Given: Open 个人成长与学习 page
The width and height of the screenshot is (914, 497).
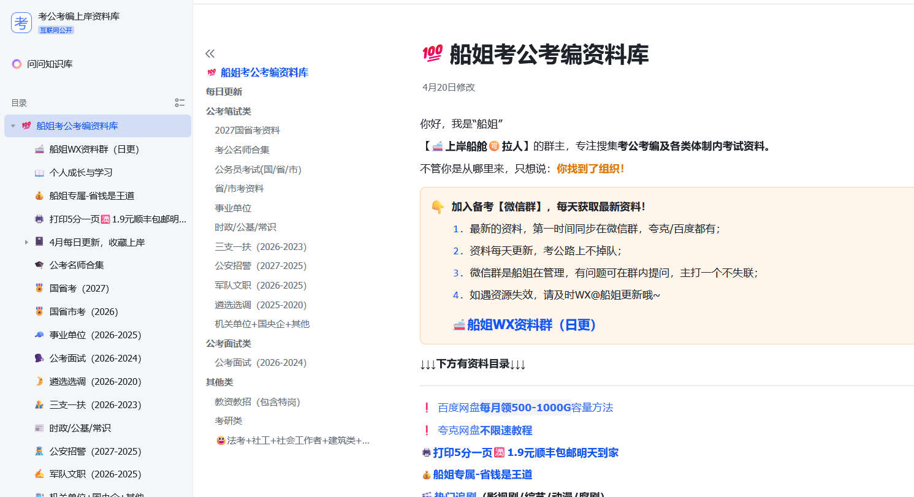Looking at the screenshot, I should [81, 172].
